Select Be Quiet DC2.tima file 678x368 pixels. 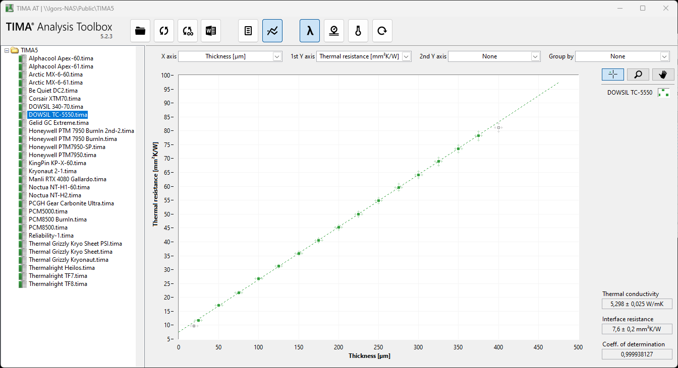(x=53, y=91)
